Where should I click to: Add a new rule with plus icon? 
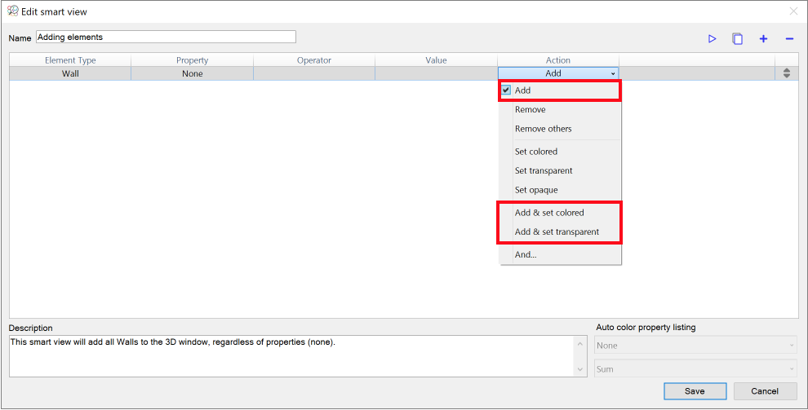point(763,38)
